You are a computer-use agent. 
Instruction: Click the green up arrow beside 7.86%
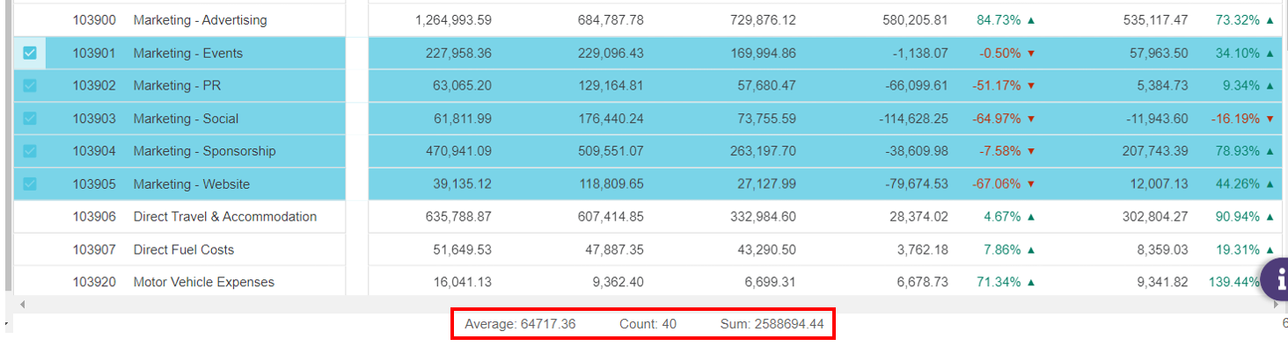[1031, 250]
